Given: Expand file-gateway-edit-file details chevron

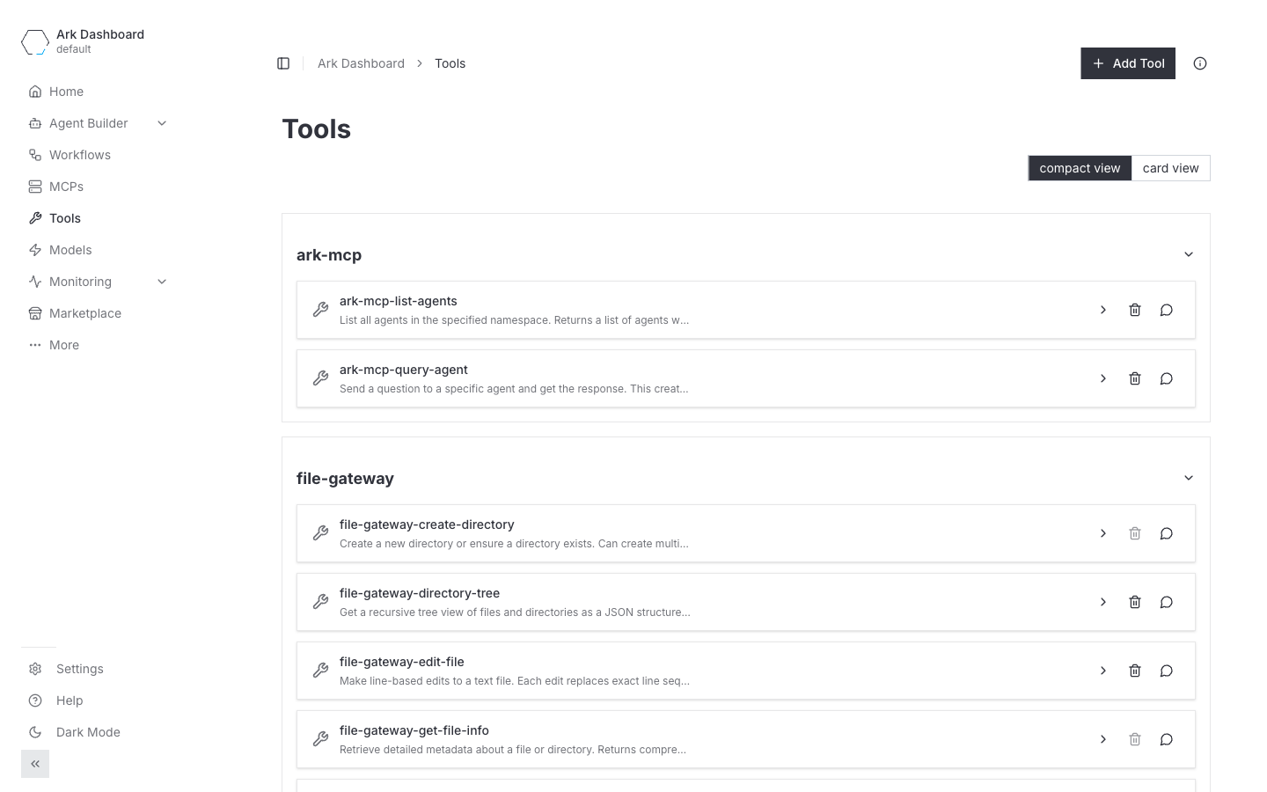Looking at the screenshot, I should click(x=1103, y=671).
